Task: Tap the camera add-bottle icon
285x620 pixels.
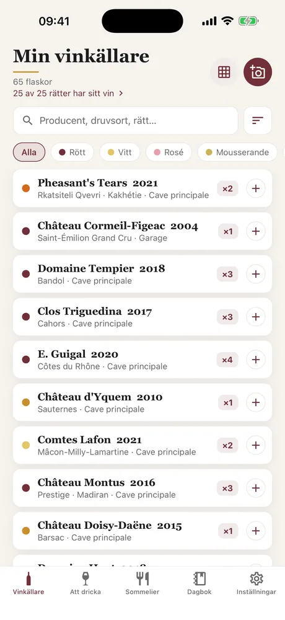Action: coord(258,72)
